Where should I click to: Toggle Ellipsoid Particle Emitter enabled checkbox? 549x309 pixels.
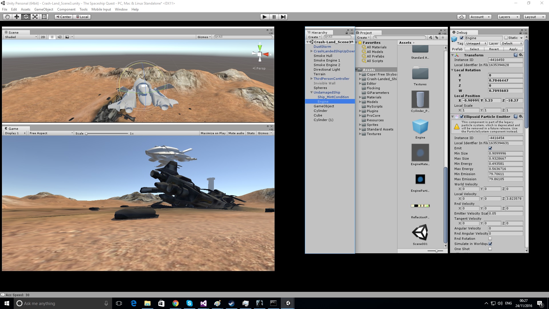462,117
